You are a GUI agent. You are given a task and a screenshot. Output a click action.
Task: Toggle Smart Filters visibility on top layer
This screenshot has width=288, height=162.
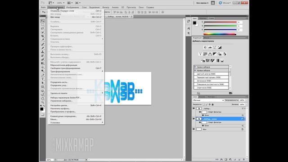200,112
